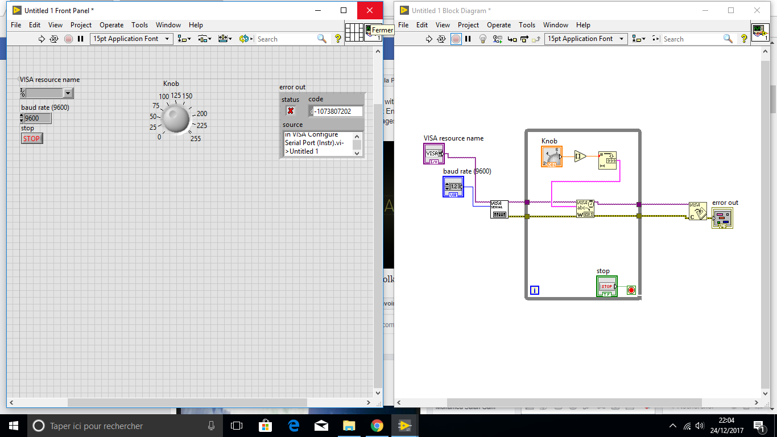Click baud rate stepper arrows
777x437 pixels.
coord(22,118)
